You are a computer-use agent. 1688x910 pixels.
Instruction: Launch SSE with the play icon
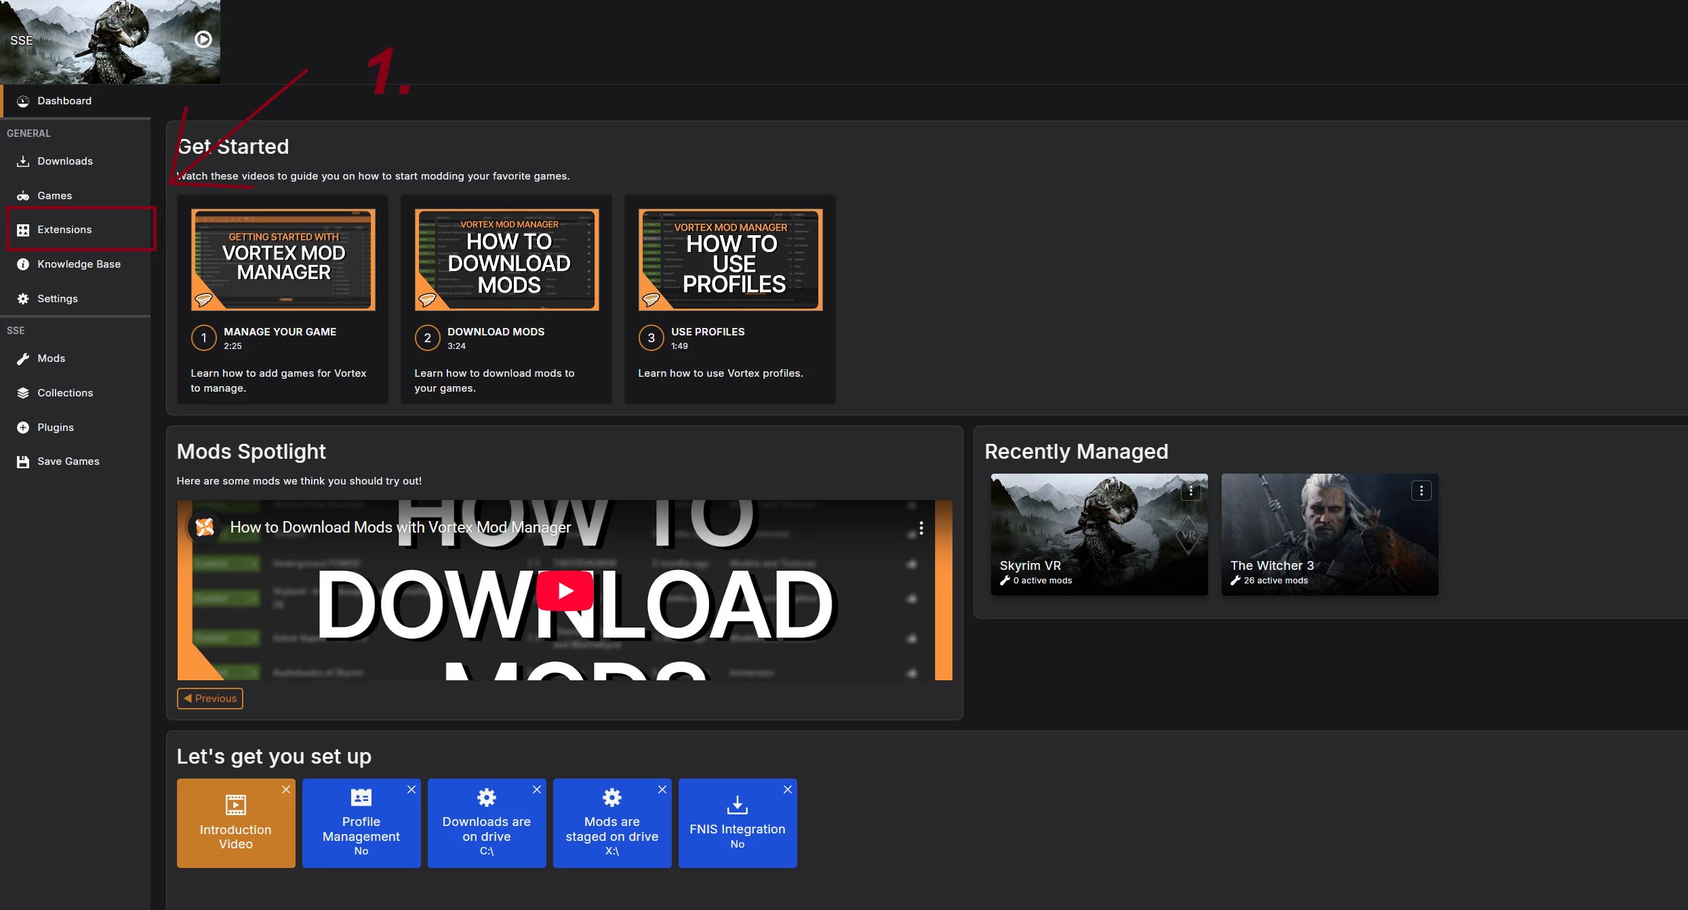203,39
